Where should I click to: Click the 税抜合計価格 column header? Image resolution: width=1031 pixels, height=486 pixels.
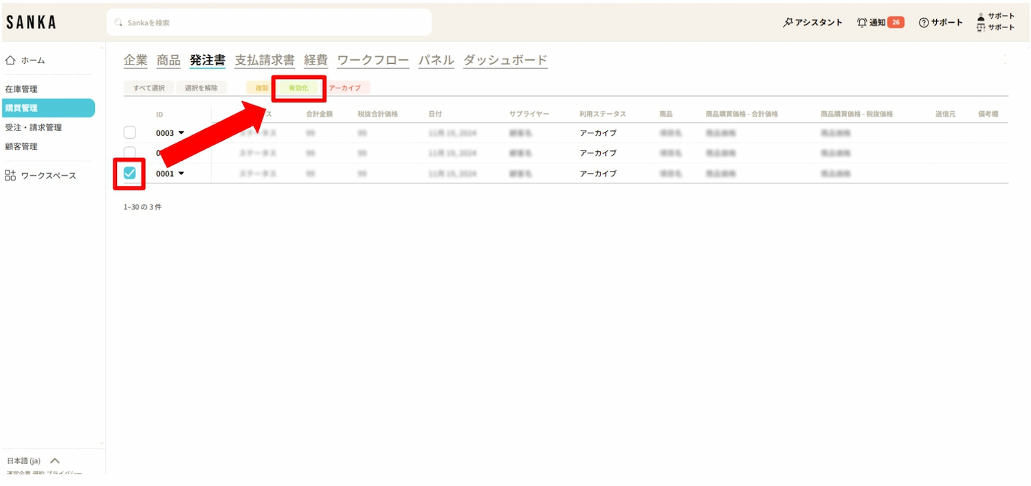tap(378, 114)
